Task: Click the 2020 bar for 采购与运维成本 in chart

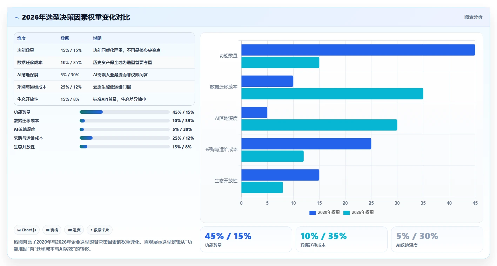Action: point(306,143)
